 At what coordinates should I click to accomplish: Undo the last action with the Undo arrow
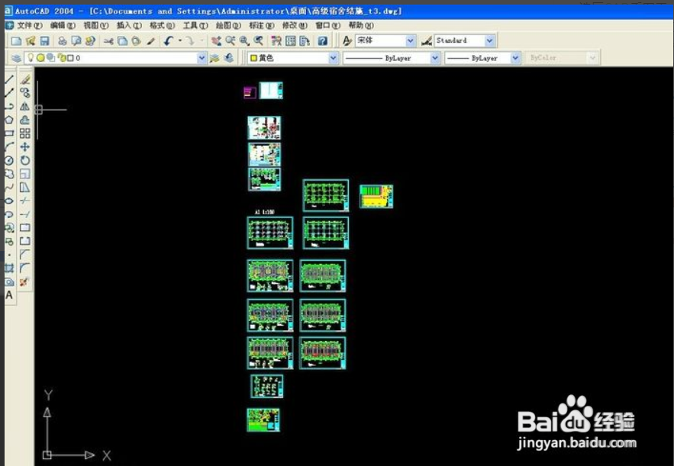tap(169, 40)
